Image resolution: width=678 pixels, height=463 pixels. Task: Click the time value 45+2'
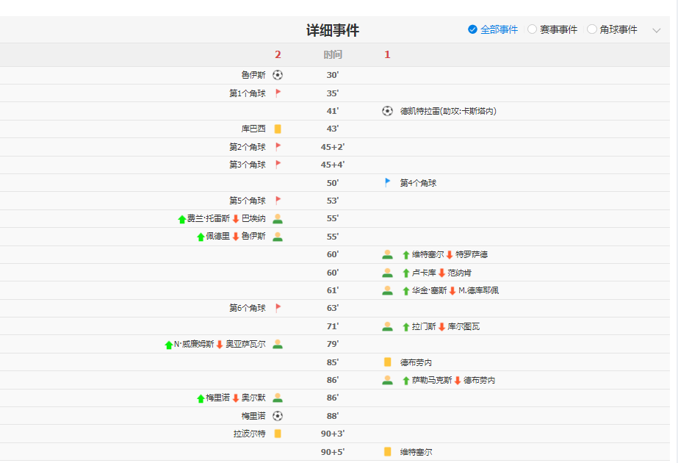pyautogui.click(x=333, y=147)
